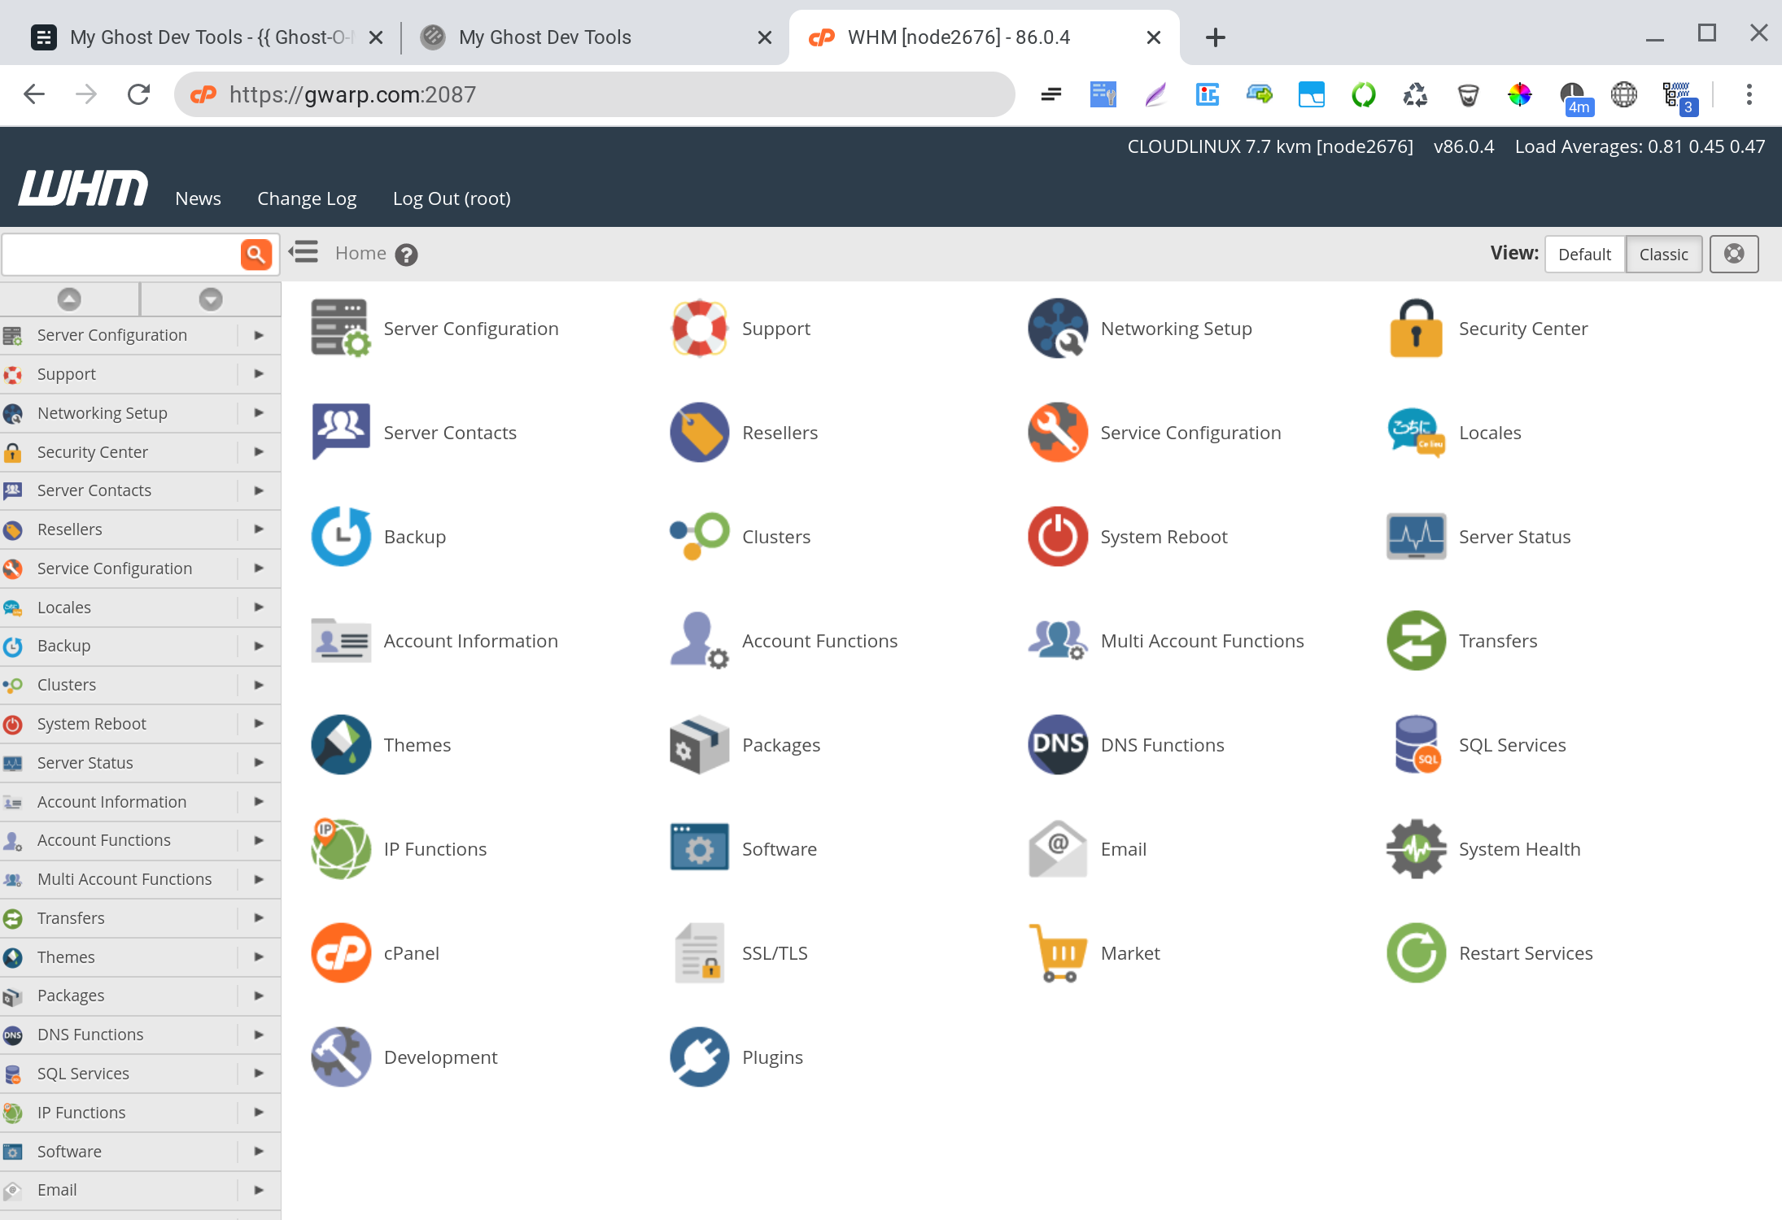Viewport: 1782px width, 1220px height.
Task: Open Clusters icon in main grid
Action: pyautogui.click(x=699, y=537)
